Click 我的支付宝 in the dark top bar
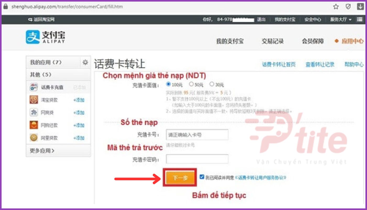This screenshot has height=210, width=367. pyautogui.click(x=285, y=19)
